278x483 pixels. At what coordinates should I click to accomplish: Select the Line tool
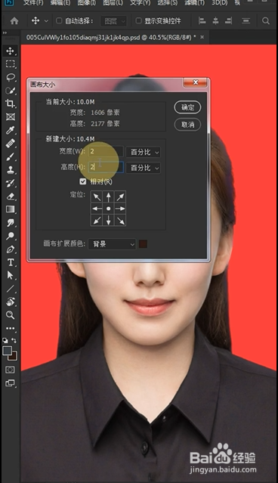click(10, 289)
